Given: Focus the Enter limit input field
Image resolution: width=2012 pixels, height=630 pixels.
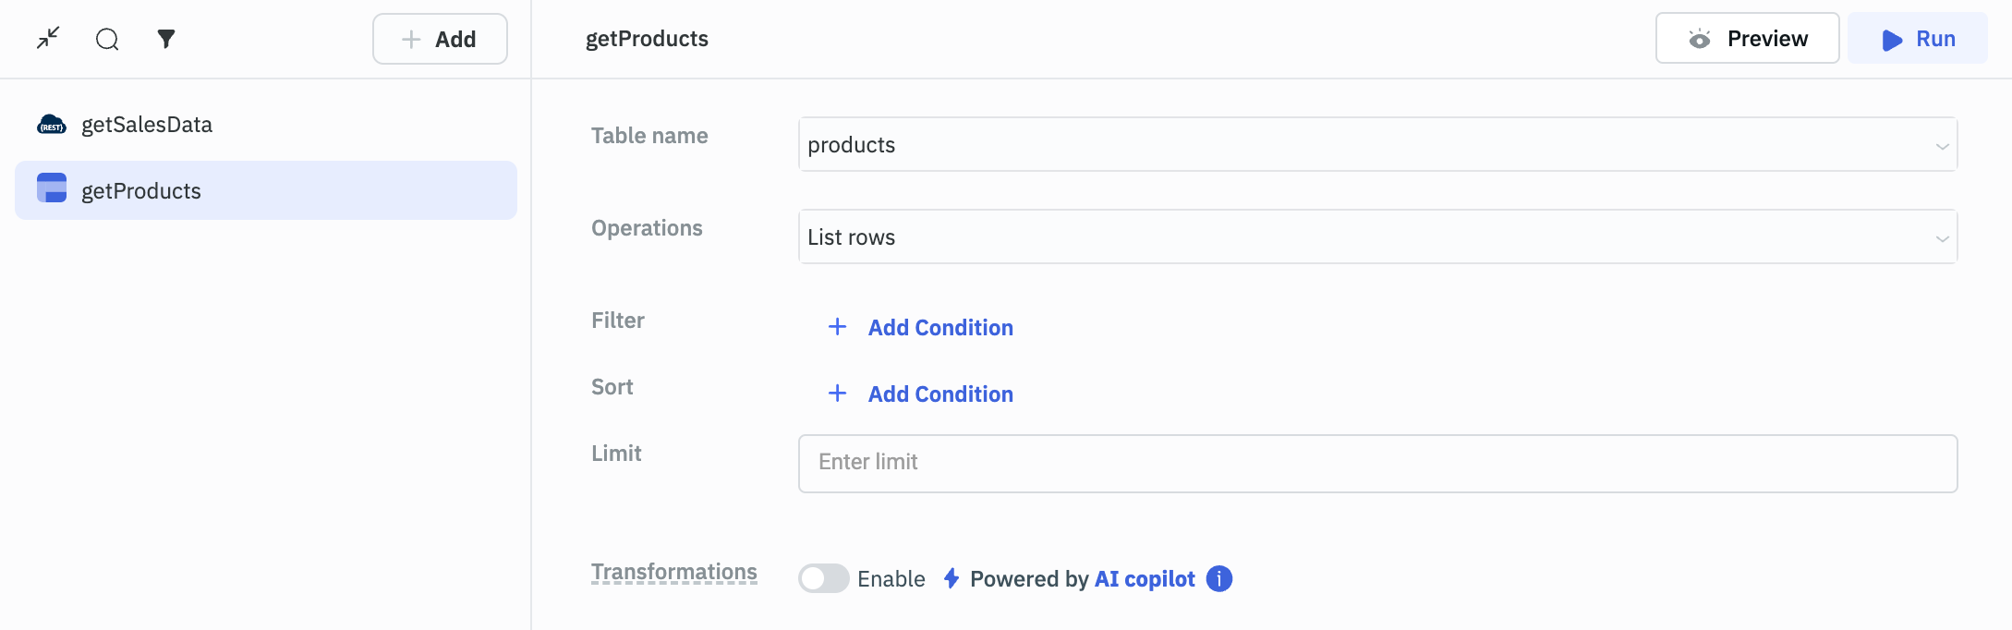Looking at the screenshot, I should click(1376, 463).
